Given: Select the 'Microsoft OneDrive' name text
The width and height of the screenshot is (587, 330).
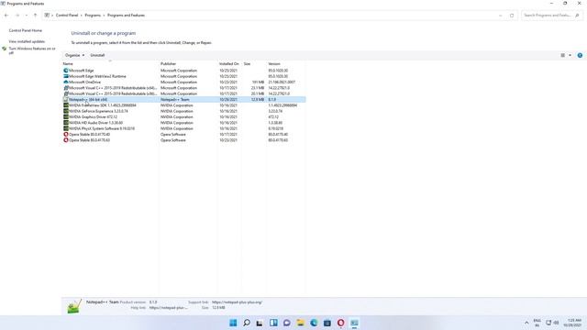Looking at the screenshot, I should point(85,82).
